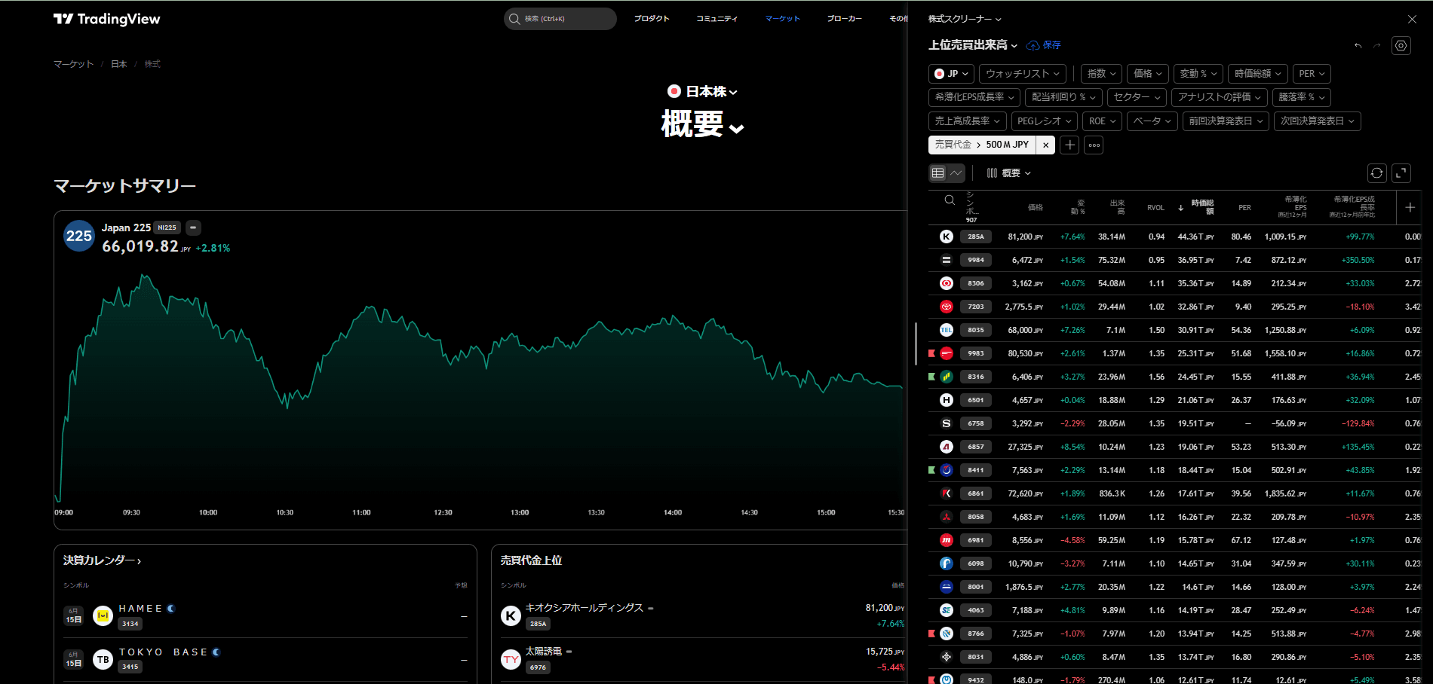Remove the 売買代金 filter with X
The width and height of the screenshot is (1433, 684).
(1045, 145)
